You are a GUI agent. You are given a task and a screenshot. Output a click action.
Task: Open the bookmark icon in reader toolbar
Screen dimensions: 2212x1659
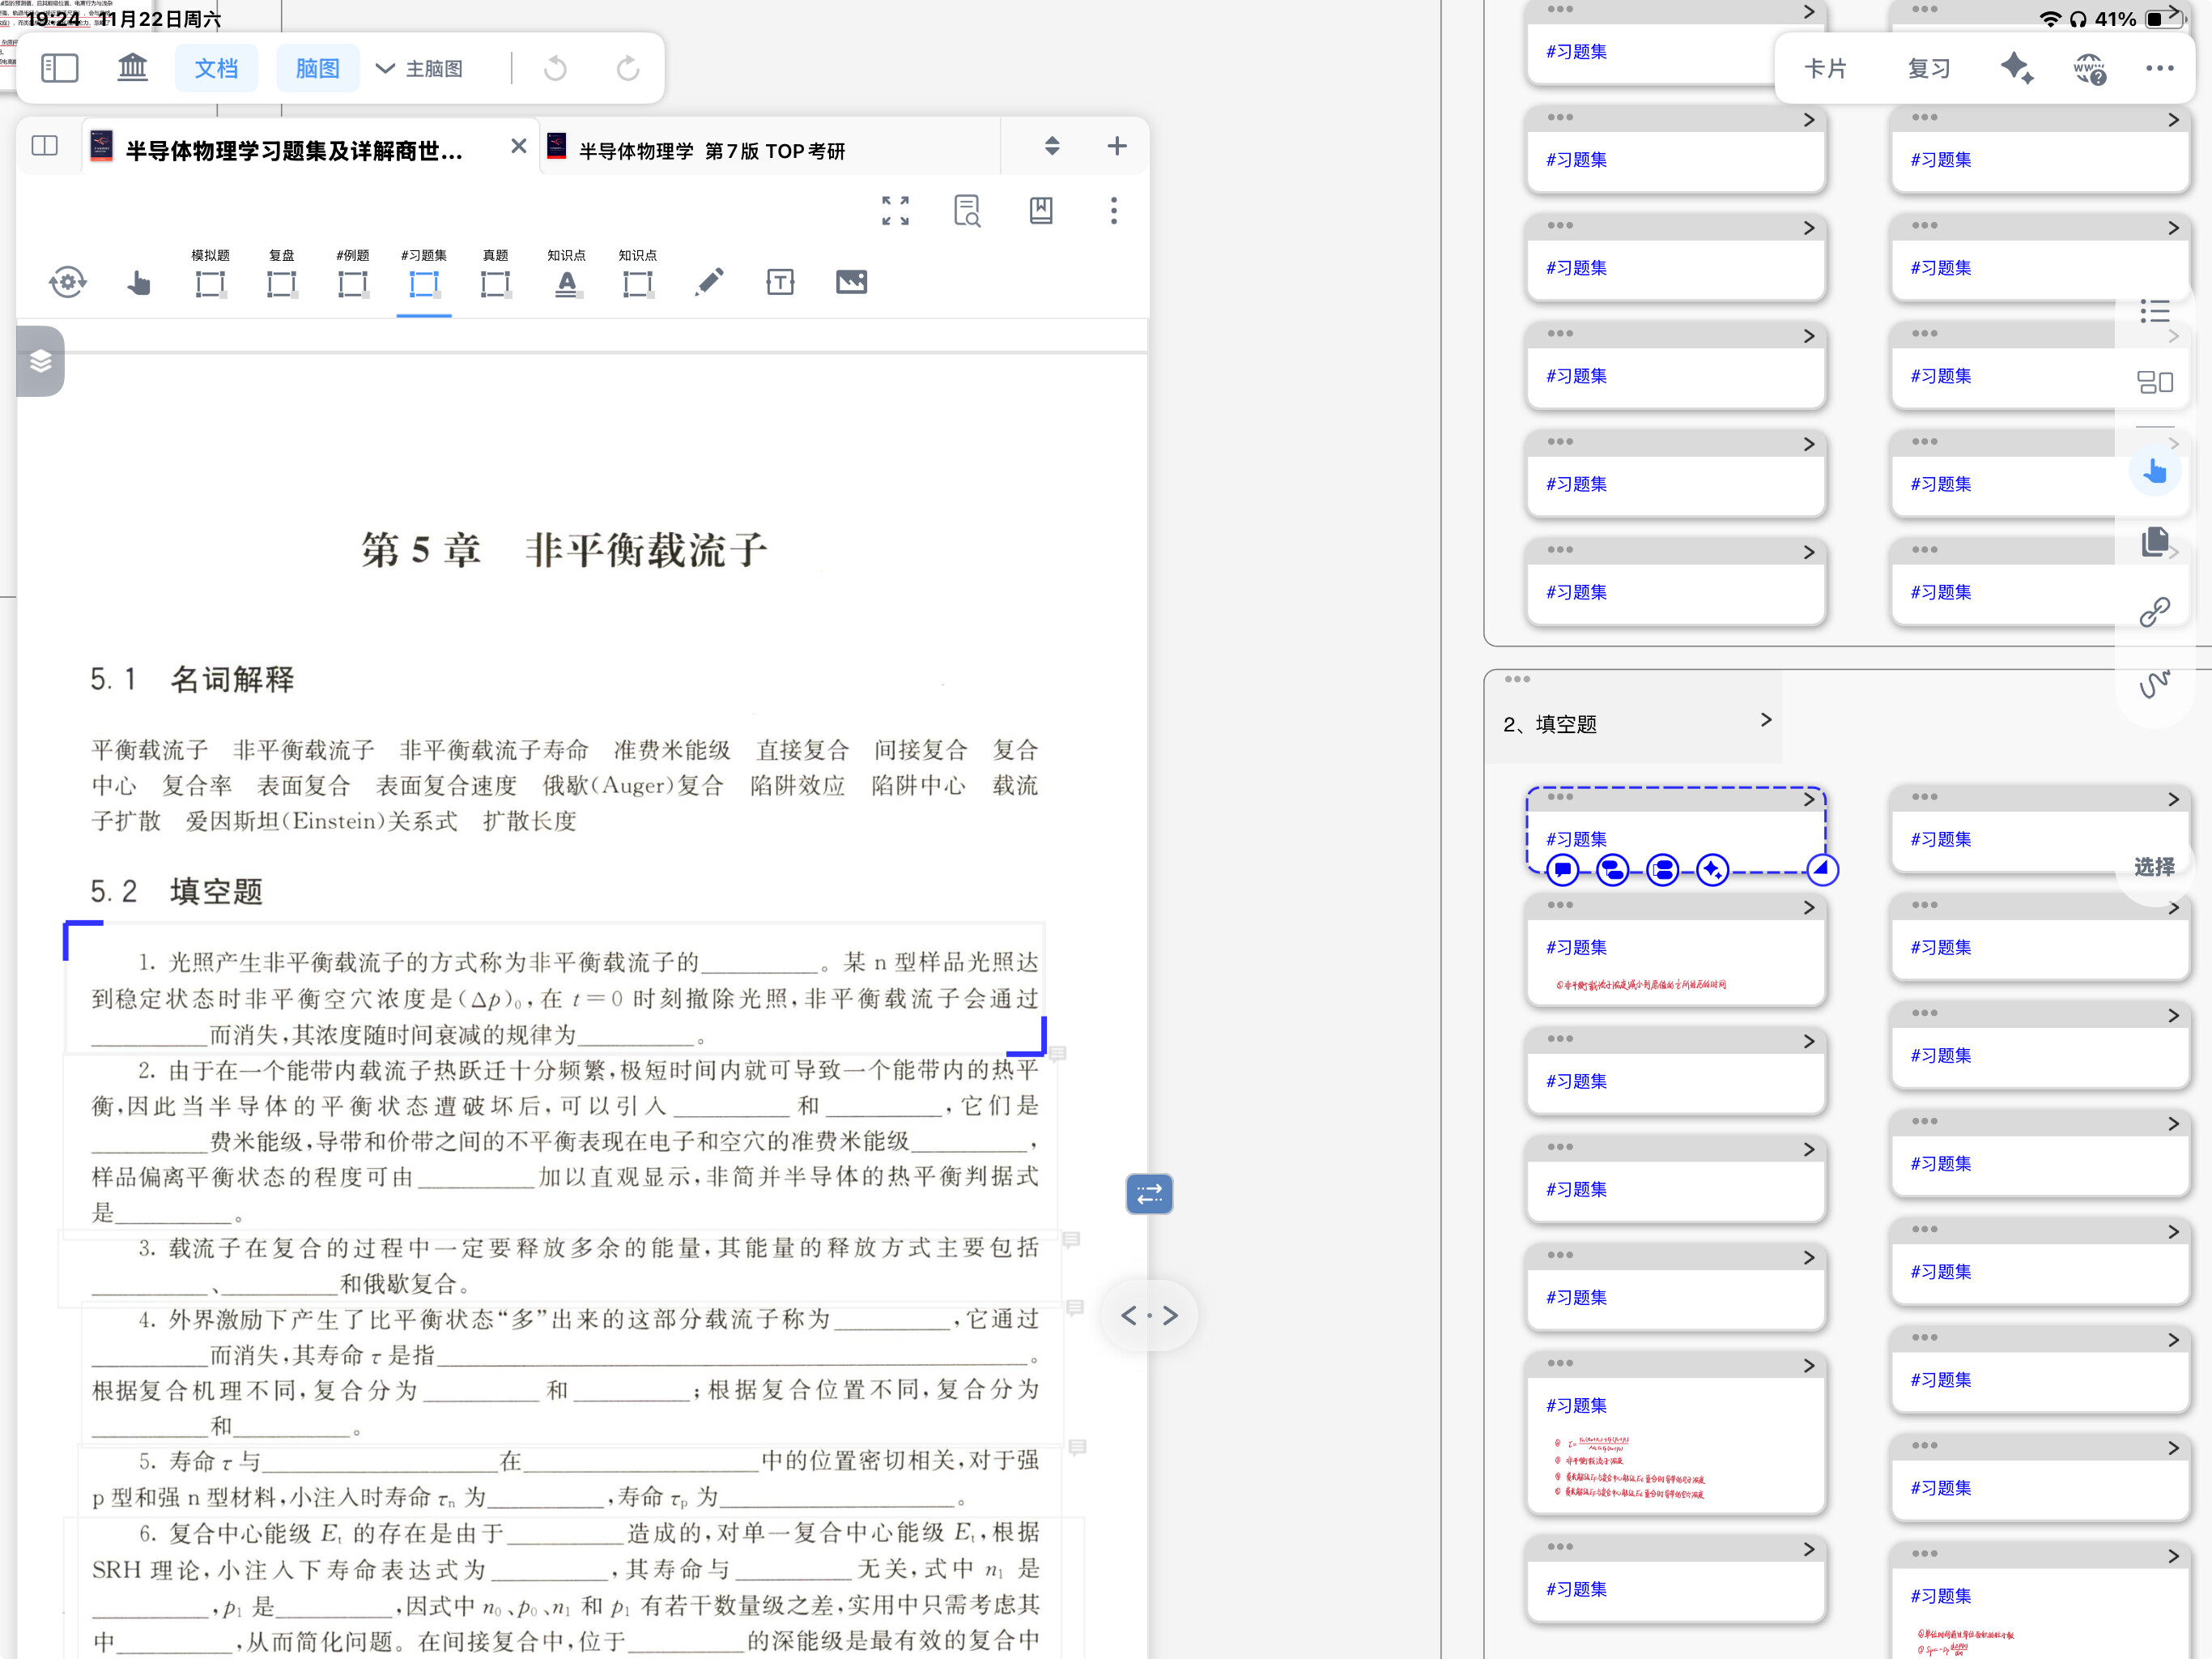tap(1041, 210)
